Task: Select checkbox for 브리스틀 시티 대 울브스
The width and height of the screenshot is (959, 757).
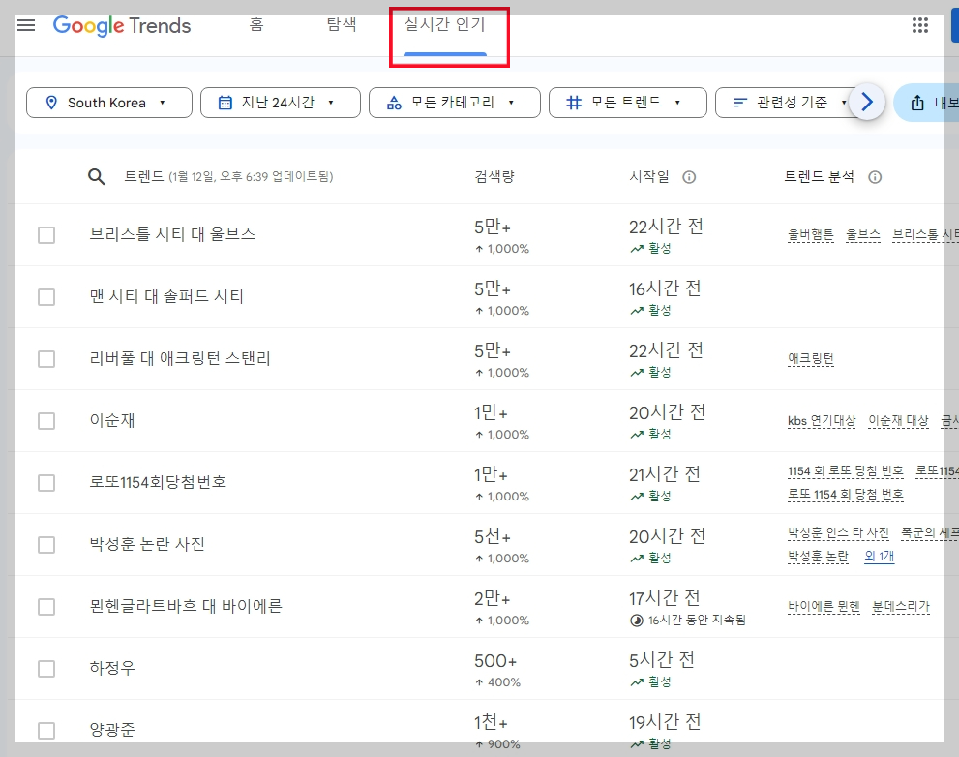Action: (46, 235)
